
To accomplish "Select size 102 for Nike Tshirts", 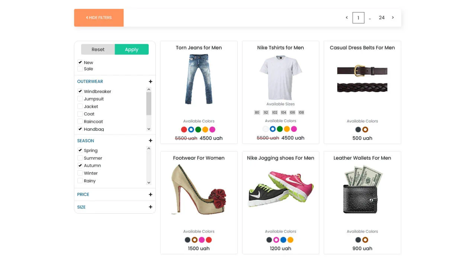I will point(275,112).
